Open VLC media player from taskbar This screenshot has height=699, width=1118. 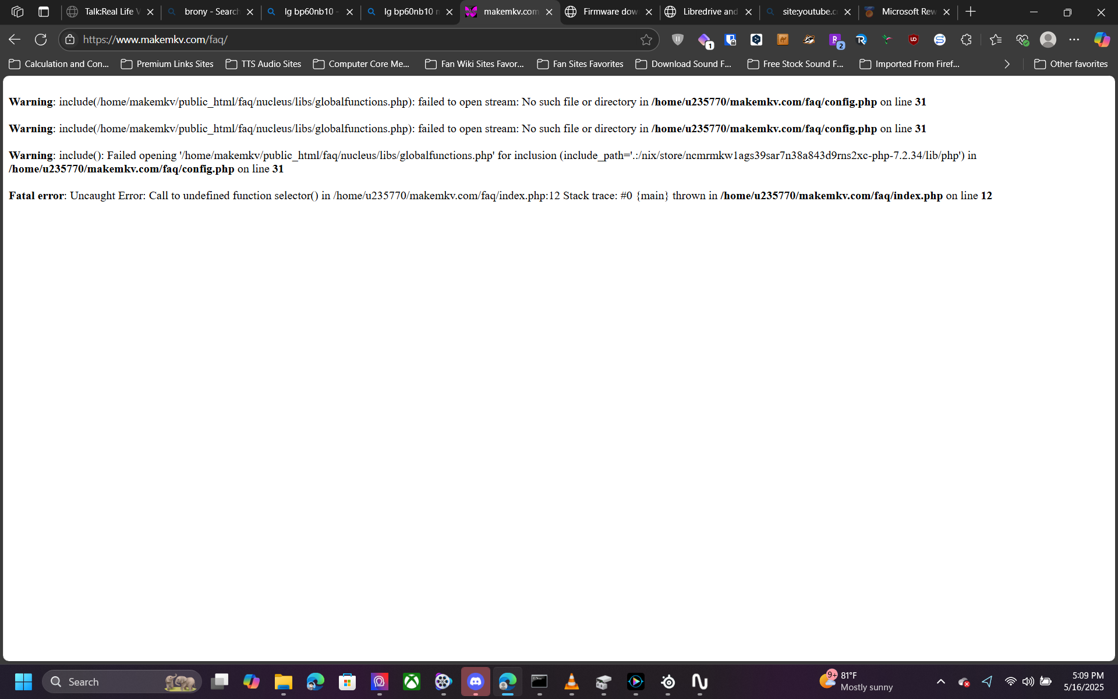pyautogui.click(x=572, y=682)
